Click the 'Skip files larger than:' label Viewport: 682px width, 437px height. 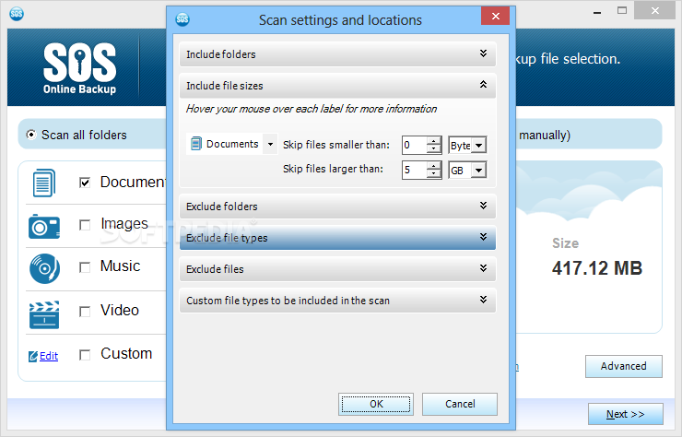(334, 169)
